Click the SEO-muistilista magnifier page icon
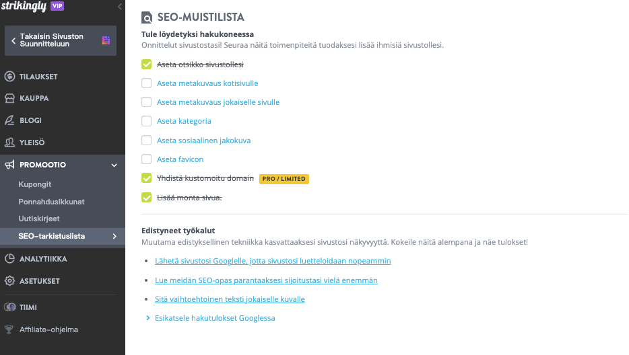This screenshot has height=355, width=629. point(147,17)
